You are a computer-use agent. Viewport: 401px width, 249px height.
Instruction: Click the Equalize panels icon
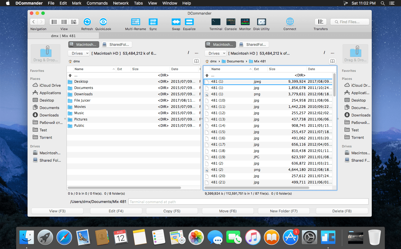(x=189, y=22)
